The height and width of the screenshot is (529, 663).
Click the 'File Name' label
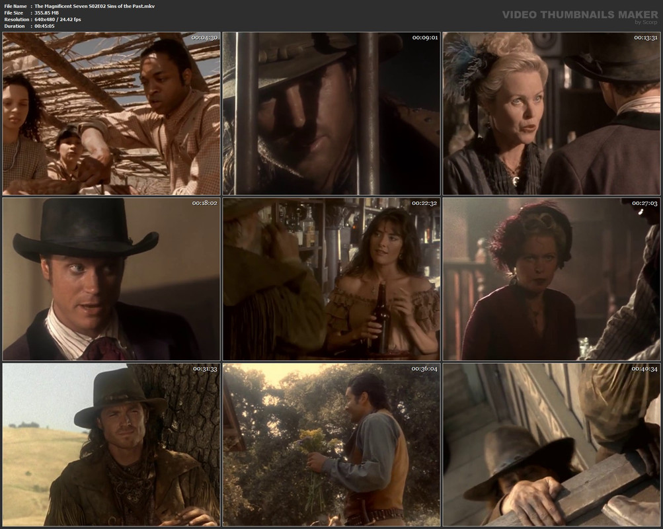click(x=15, y=7)
